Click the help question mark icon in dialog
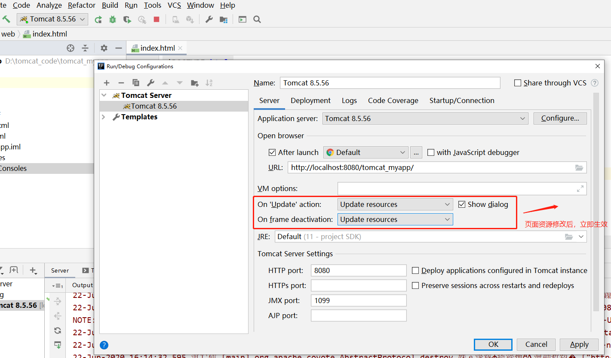 point(104,345)
